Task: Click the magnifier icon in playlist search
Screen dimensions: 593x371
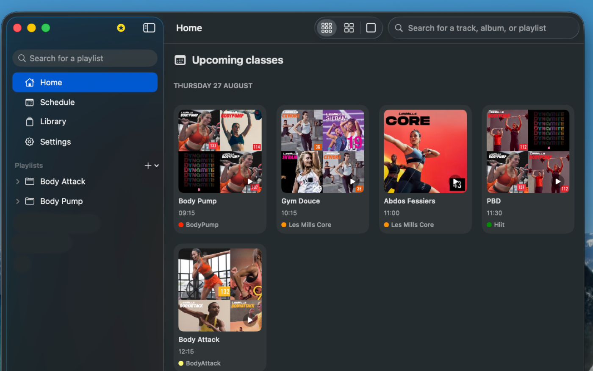Action: point(22,58)
